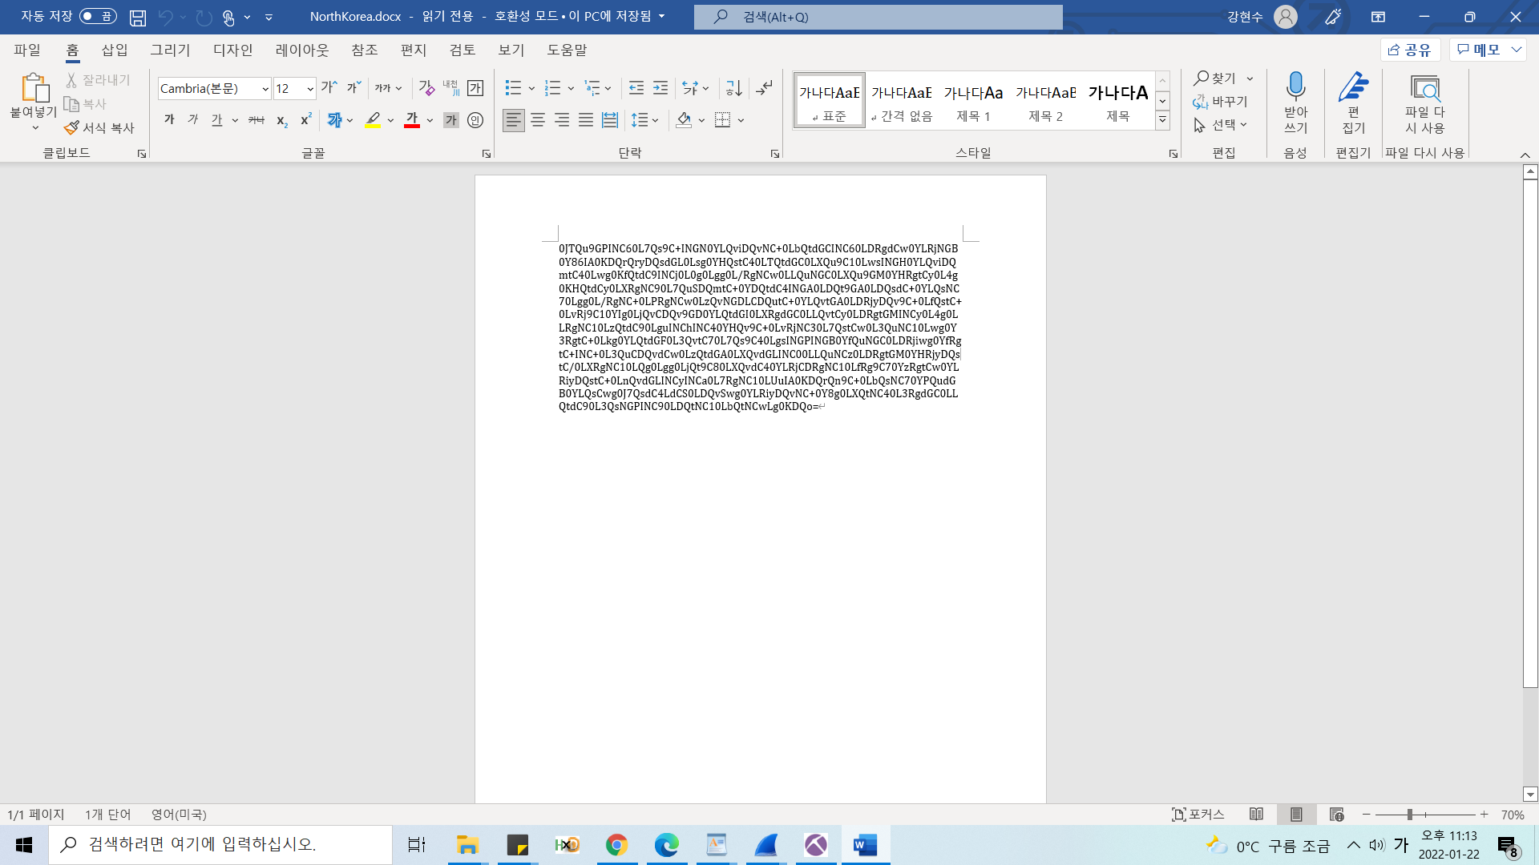This screenshot has width=1539, height=865.
Task: Switch to Read Mode view icon
Action: pyautogui.click(x=1256, y=815)
